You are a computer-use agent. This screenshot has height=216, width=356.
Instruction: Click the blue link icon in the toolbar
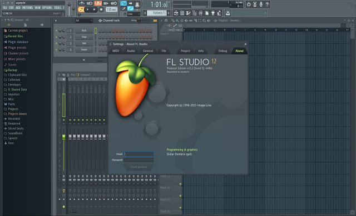pos(130,8)
